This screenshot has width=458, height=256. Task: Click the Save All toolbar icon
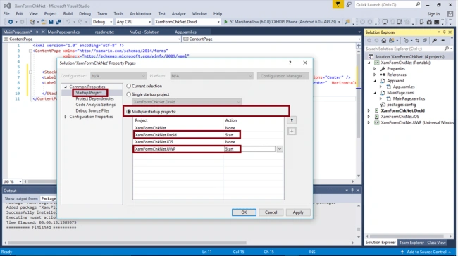[x=58, y=22]
